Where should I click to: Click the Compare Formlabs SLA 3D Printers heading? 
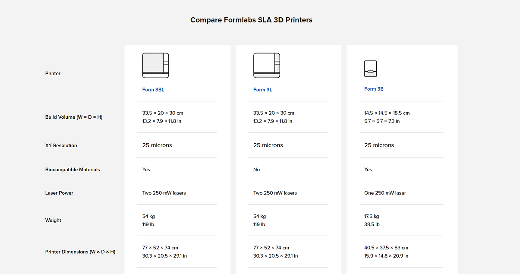(251, 20)
